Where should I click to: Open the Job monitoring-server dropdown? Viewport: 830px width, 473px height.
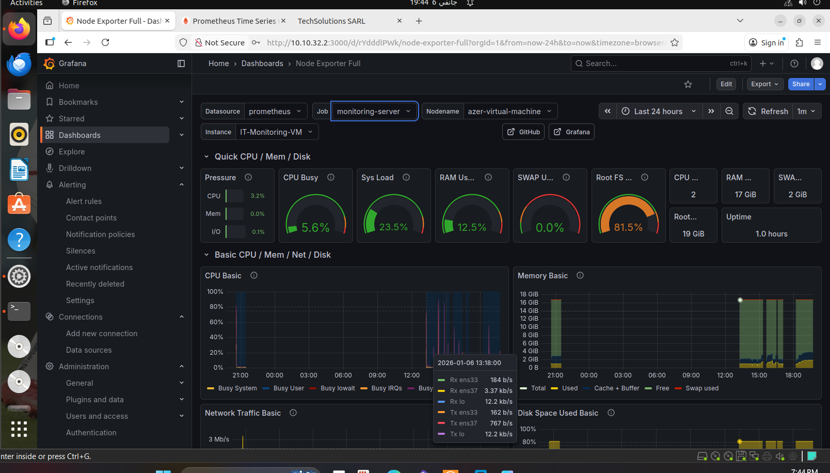pos(374,111)
